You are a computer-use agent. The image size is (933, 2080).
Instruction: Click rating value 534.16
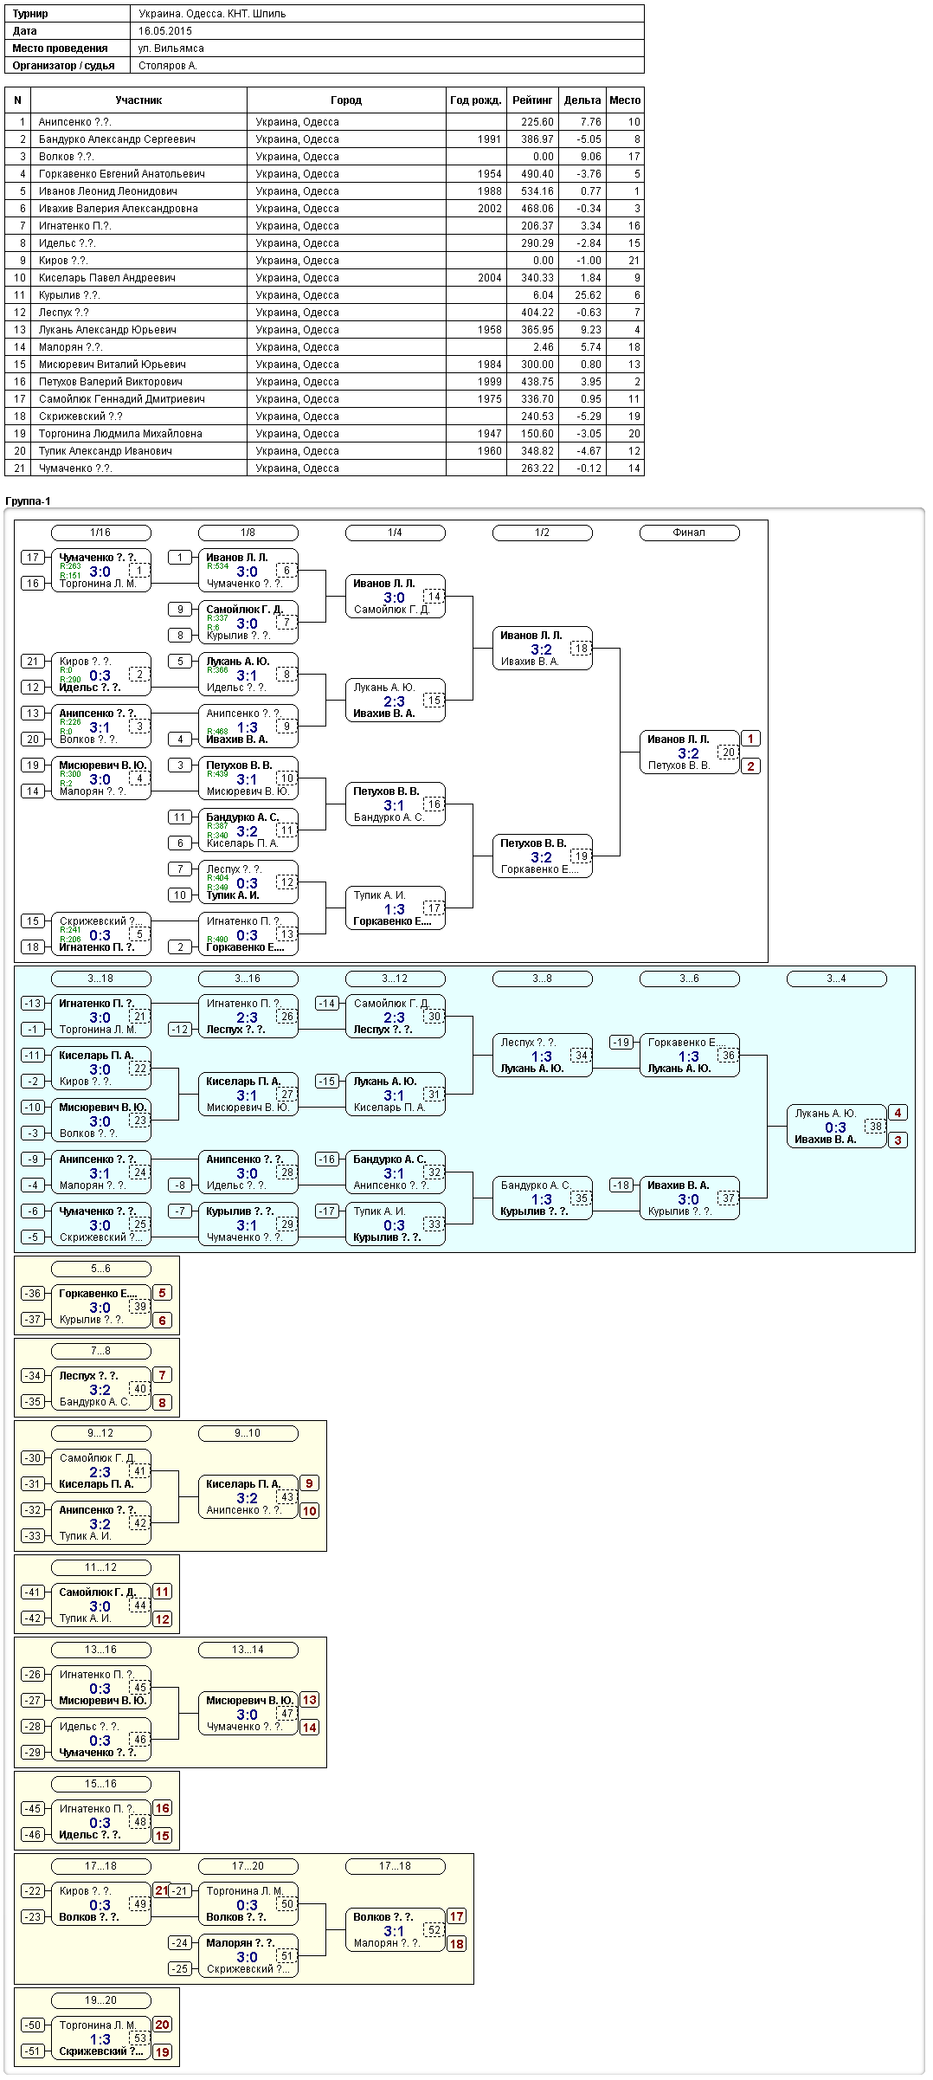(537, 191)
